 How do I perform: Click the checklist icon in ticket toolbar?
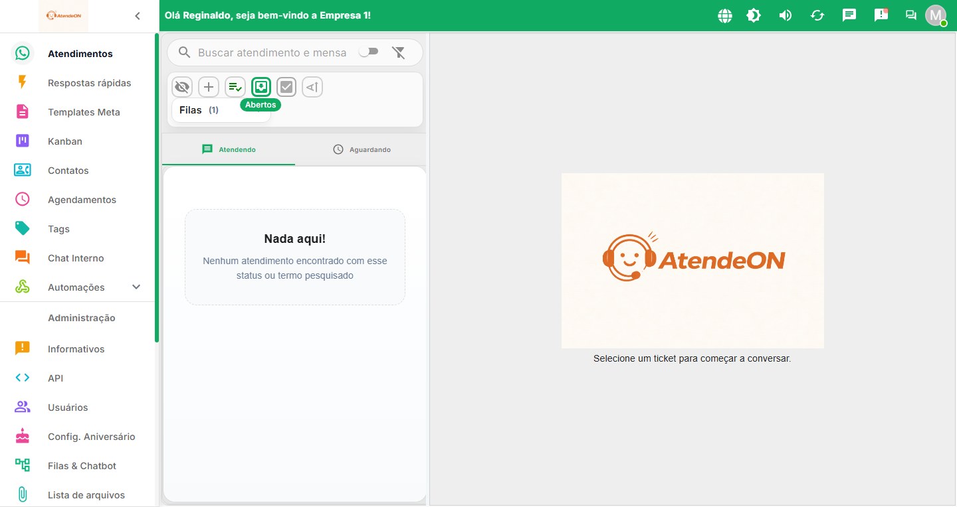tap(235, 87)
